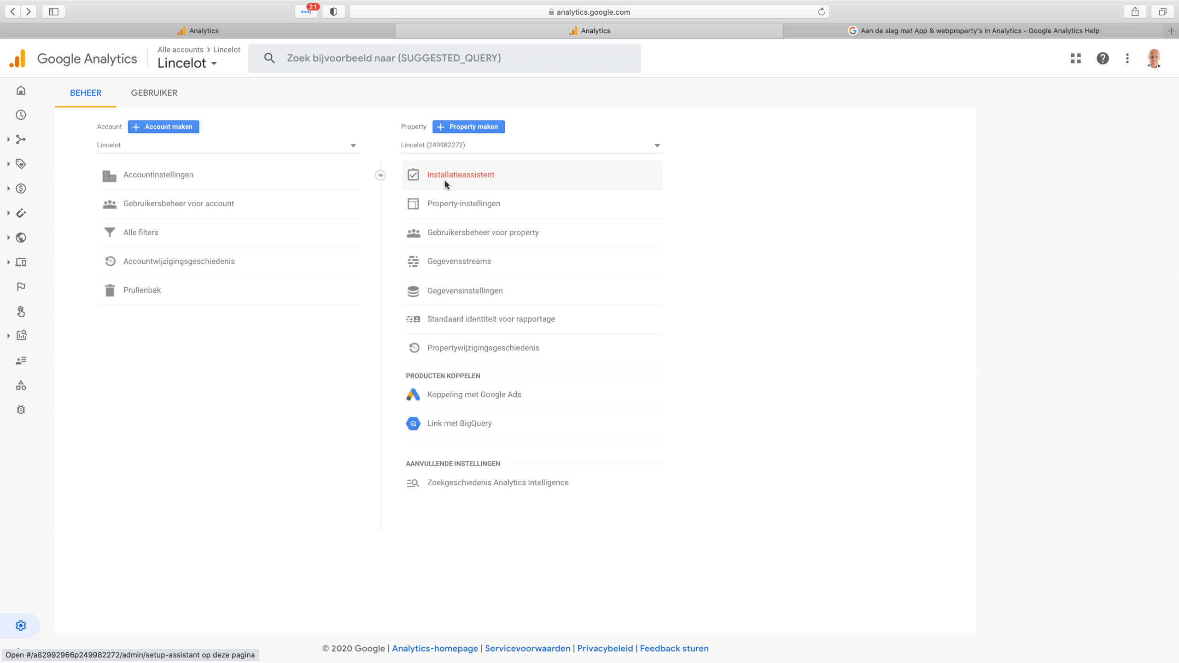Click the Account maken button
Image resolution: width=1179 pixels, height=663 pixels.
pyautogui.click(x=163, y=127)
